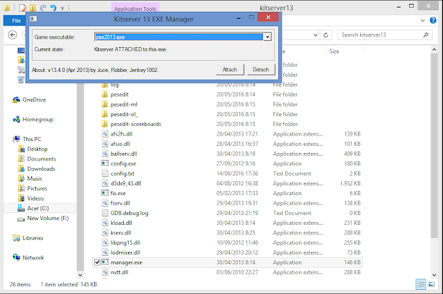Select the Application Tools ribbon tab
This screenshot has width=443, height=294.
135,9
